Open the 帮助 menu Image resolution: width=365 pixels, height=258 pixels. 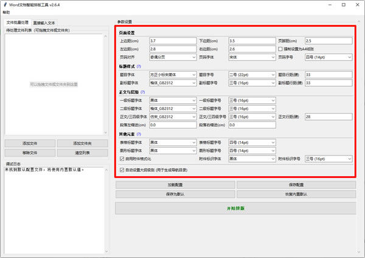(x=6, y=12)
